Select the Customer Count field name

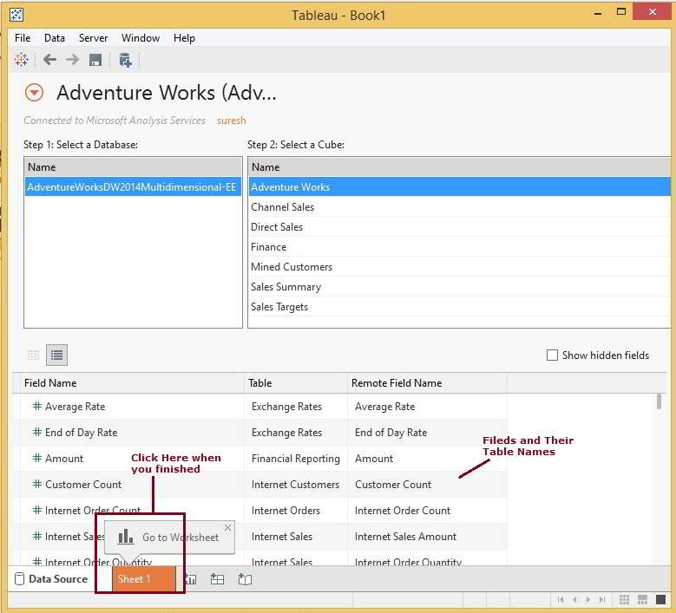tap(83, 484)
